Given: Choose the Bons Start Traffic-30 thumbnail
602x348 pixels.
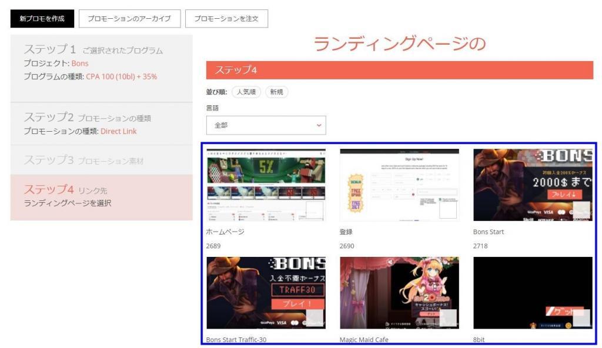Looking at the screenshot, I should [x=266, y=293].
